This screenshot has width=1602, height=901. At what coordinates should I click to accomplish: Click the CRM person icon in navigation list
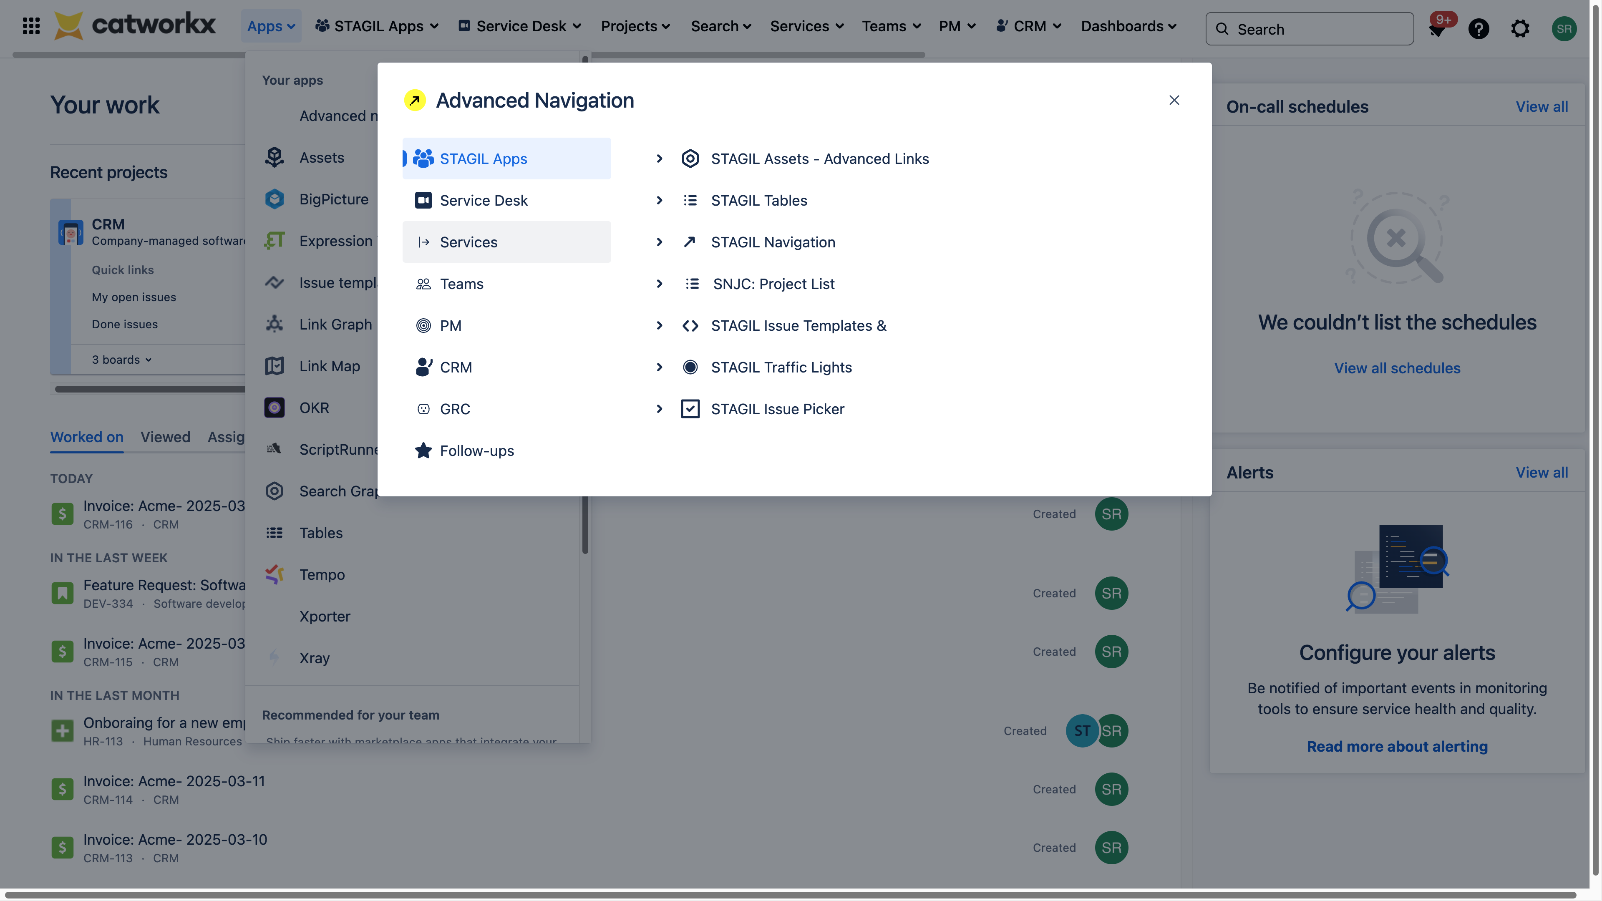[x=423, y=367]
